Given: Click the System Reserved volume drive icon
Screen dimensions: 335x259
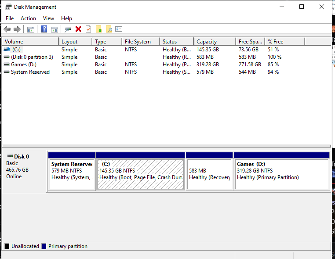Looking at the screenshot, I should tap(7, 72).
